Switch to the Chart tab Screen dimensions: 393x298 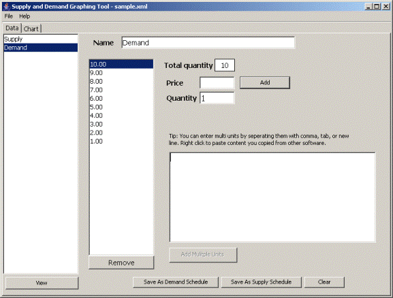click(31, 29)
